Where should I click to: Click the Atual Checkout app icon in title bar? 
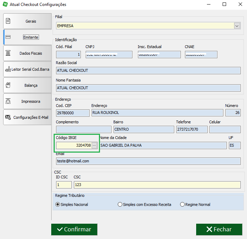tap(5, 4)
